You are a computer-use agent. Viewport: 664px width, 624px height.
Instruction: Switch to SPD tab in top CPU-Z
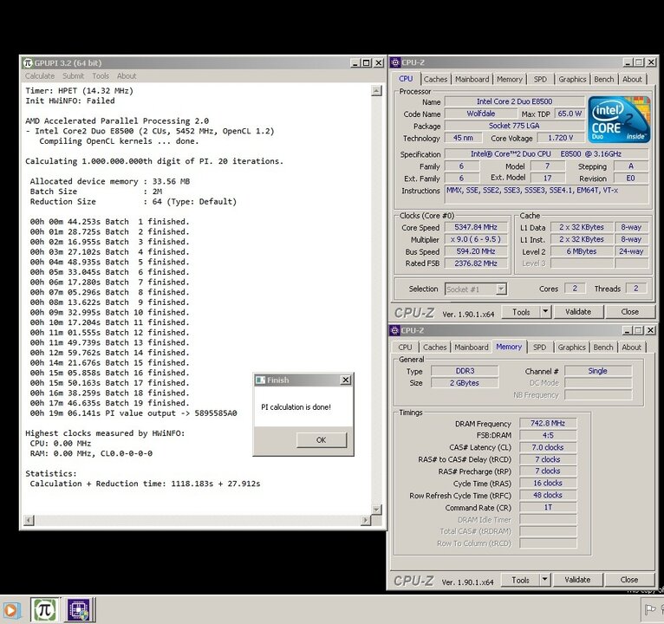click(x=540, y=79)
